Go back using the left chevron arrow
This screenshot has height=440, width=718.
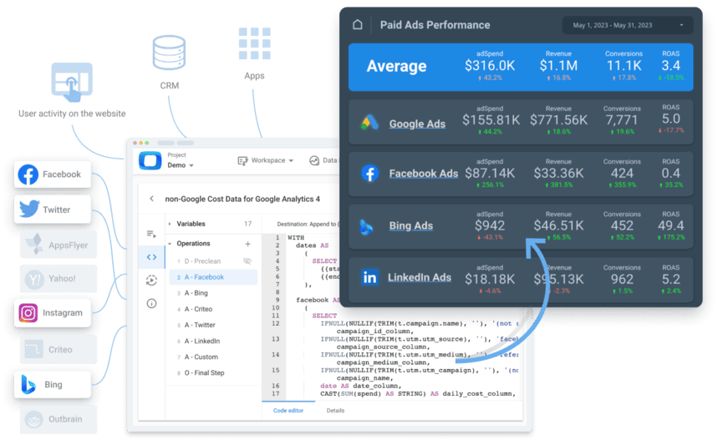pyautogui.click(x=151, y=199)
